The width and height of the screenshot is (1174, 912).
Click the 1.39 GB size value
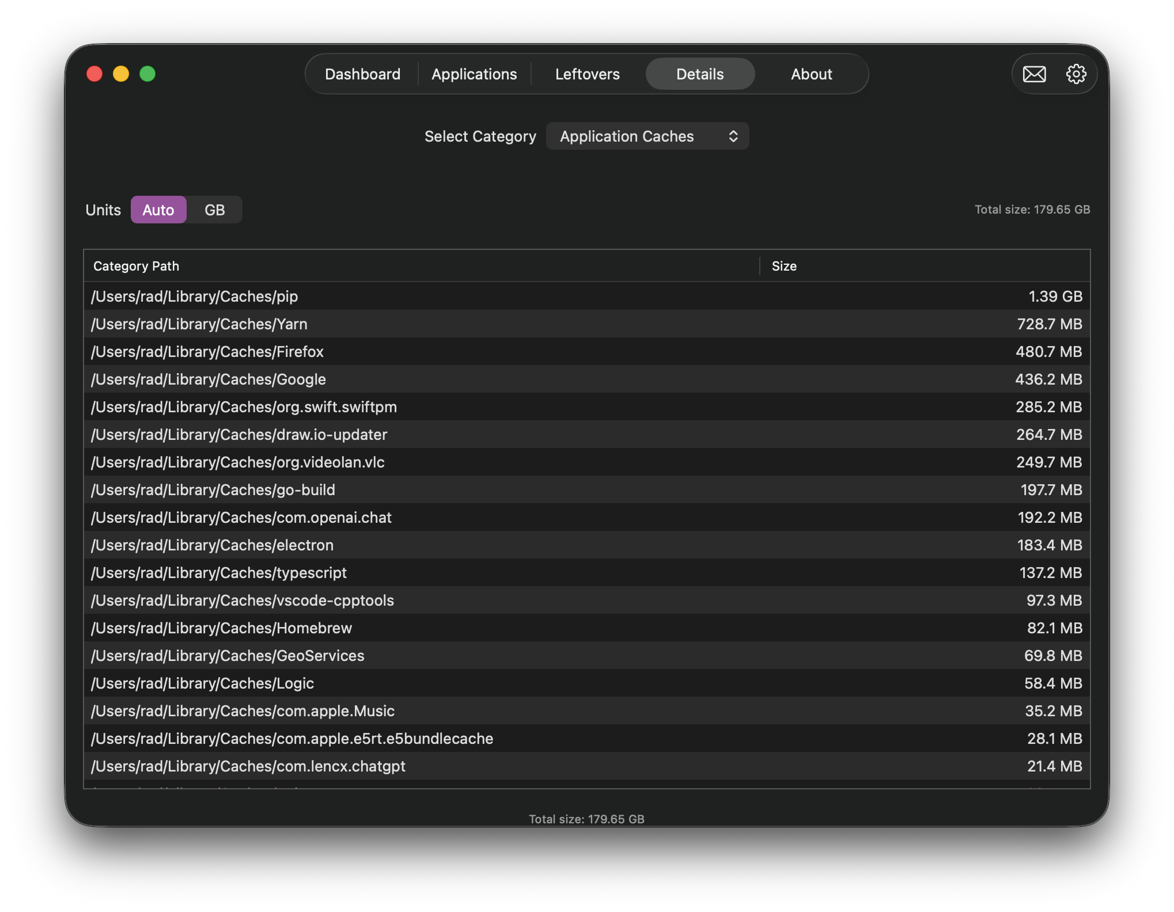click(x=1055, y=297)
